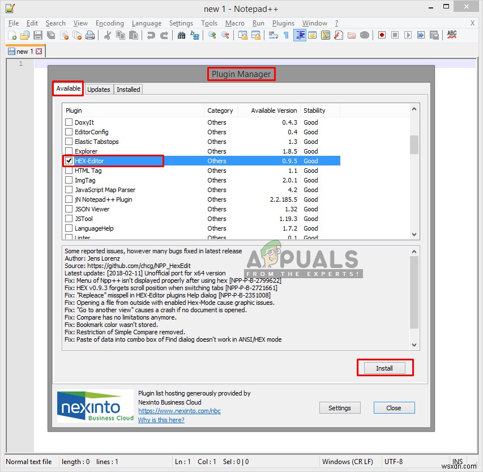Toggle word wrap on the toolbar
Screen dimensions: 483x472
(272, 35)
